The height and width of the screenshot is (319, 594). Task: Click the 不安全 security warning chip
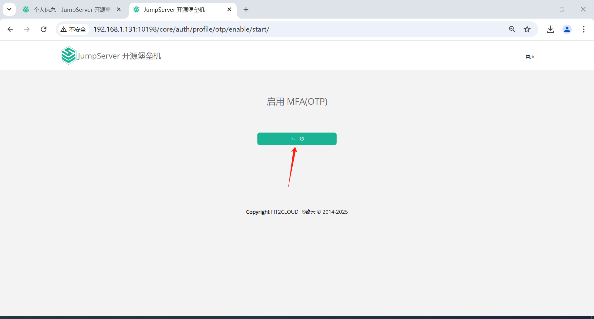[x=73, y=29]
